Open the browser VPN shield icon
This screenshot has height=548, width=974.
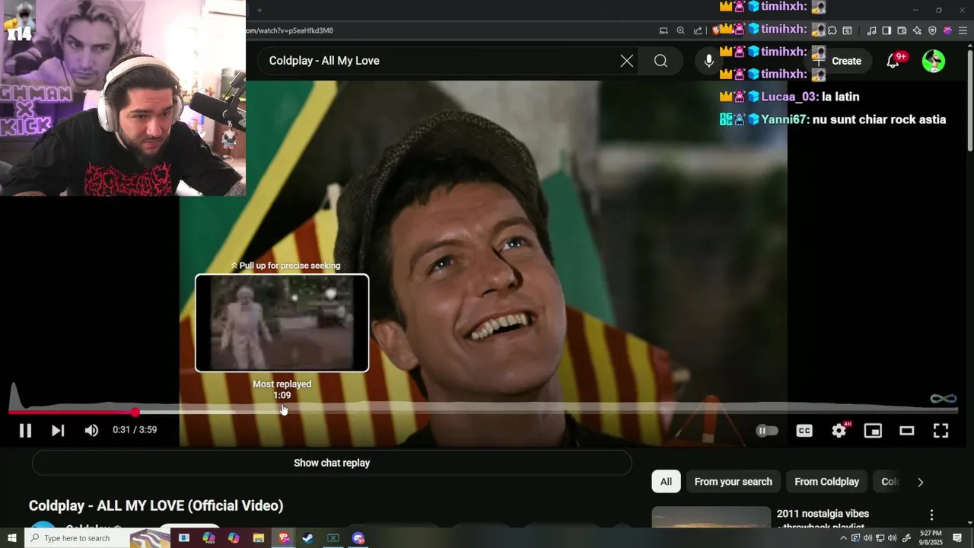[x=932, y=30]
